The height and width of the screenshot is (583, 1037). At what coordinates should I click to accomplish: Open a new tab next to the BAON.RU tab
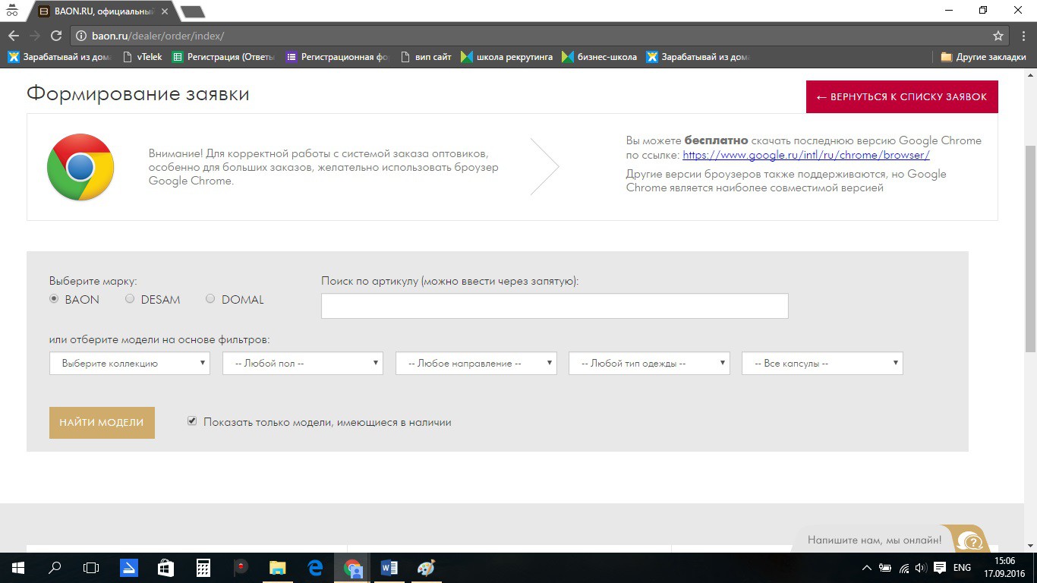[193, 11]
